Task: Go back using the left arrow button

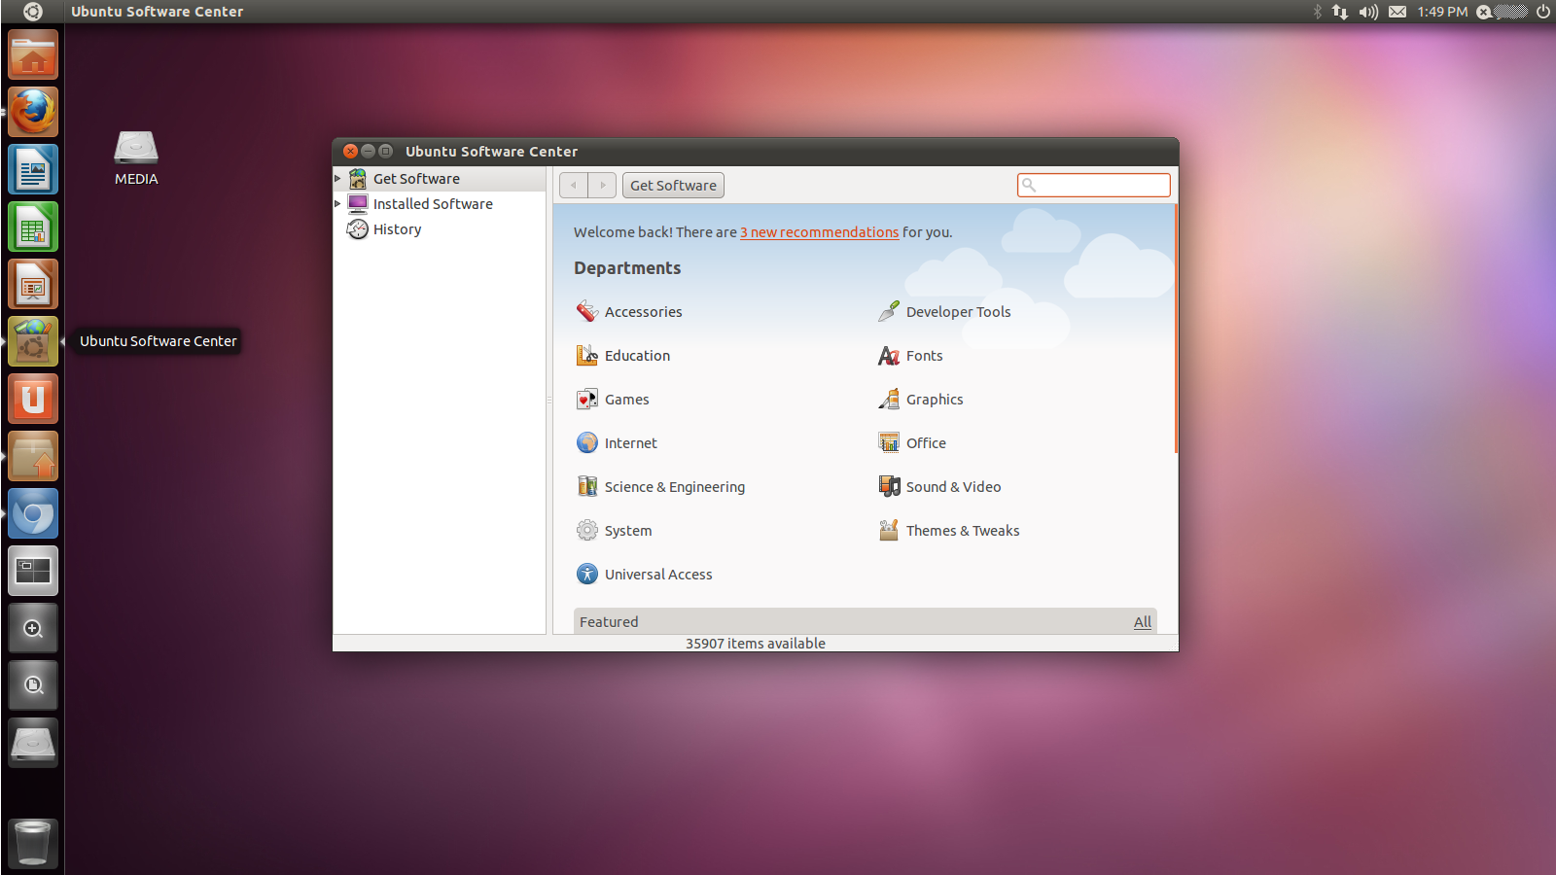Action: pos(574,185)
